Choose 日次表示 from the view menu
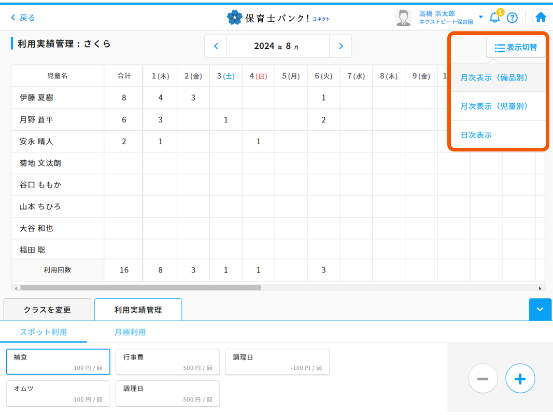 tap(476, 135)
